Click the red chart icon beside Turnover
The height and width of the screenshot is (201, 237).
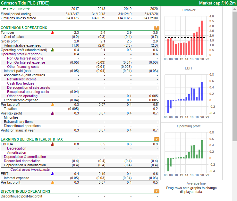(53, 32)
